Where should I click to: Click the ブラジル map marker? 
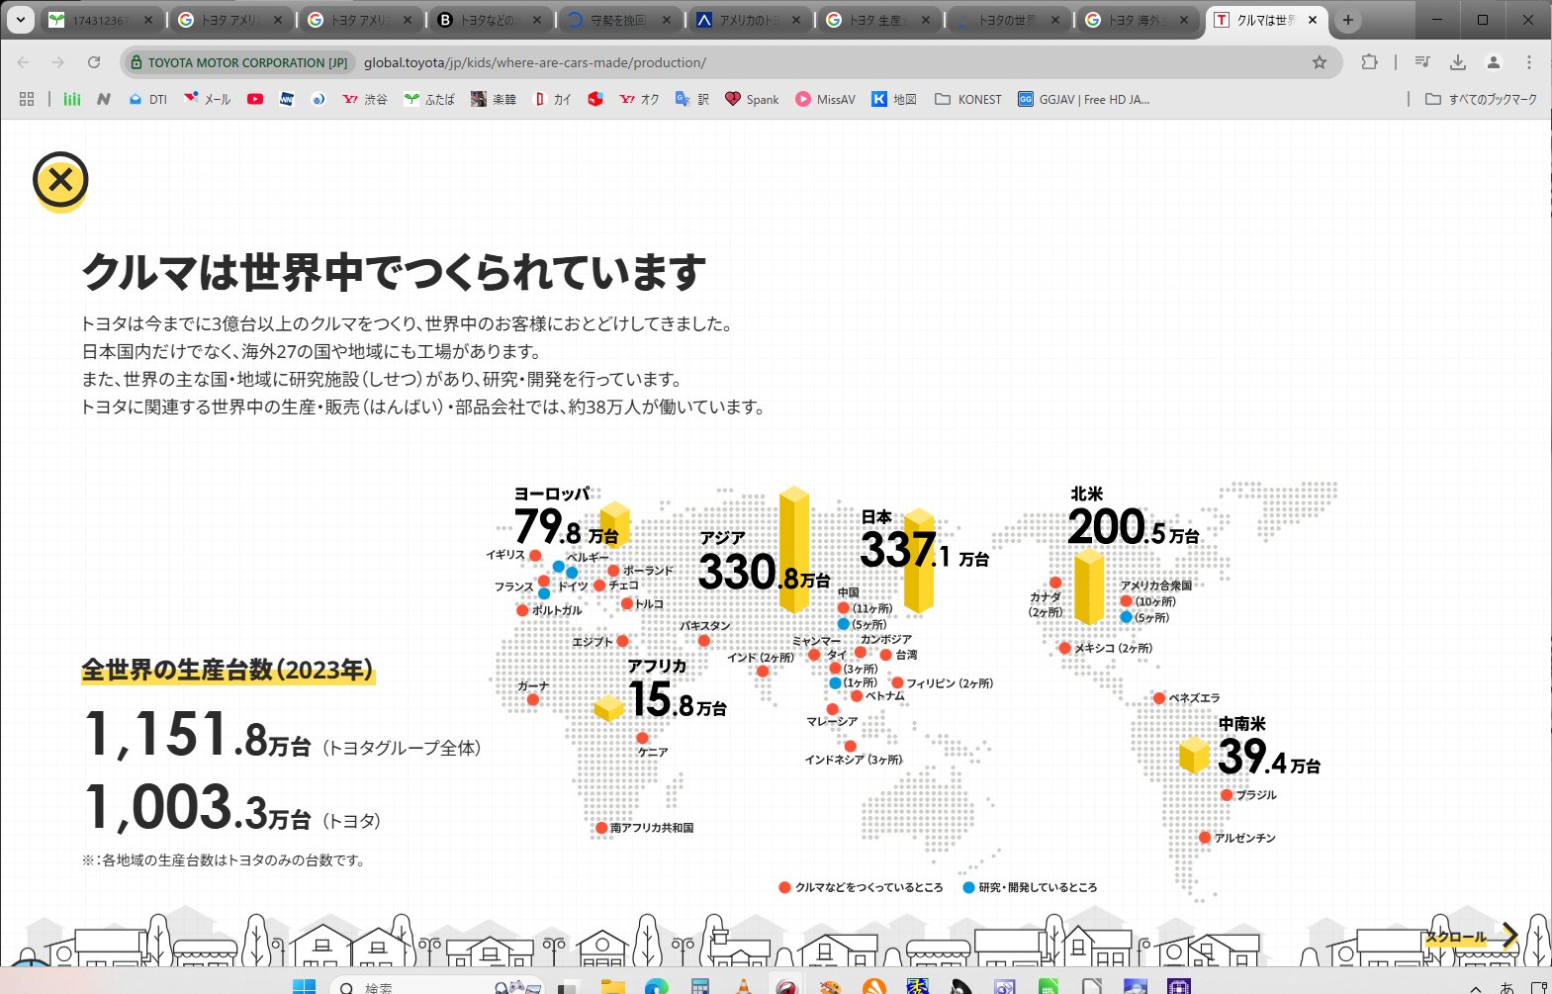pyautogui.click(x=1227, y=795)
